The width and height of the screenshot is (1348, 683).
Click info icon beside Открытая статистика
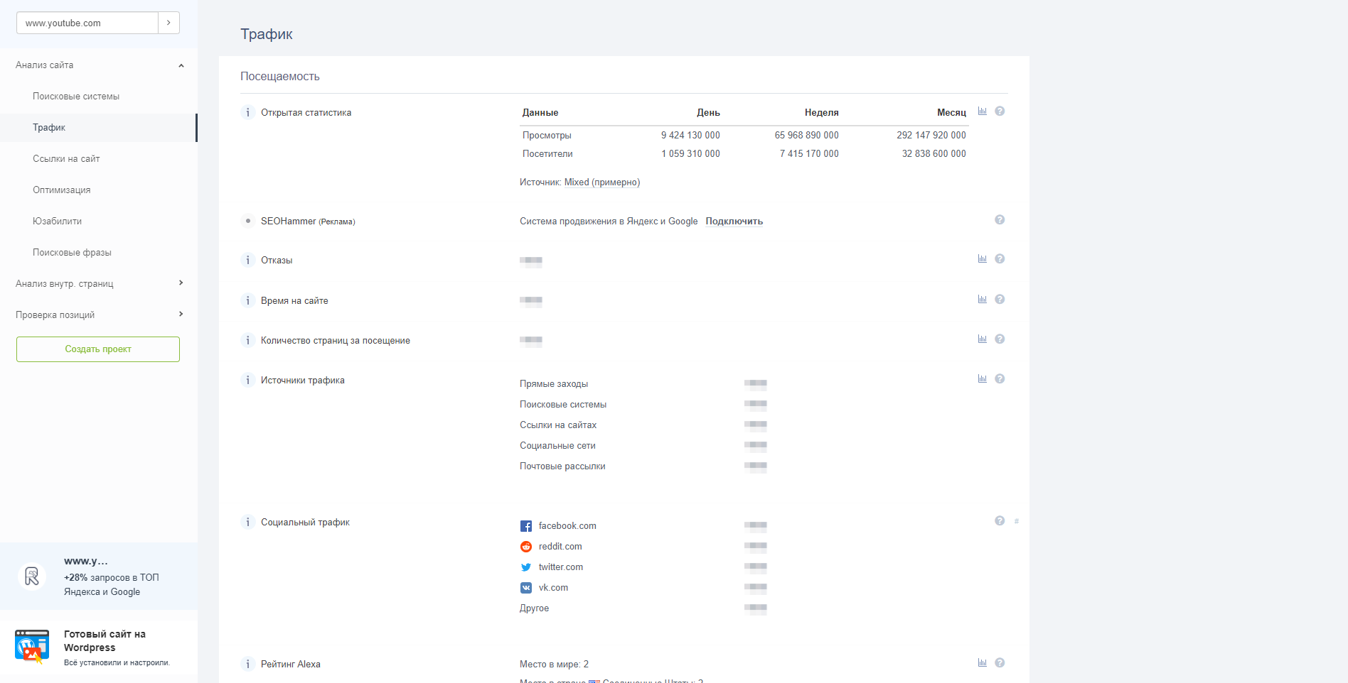click(x=247, y=112)
